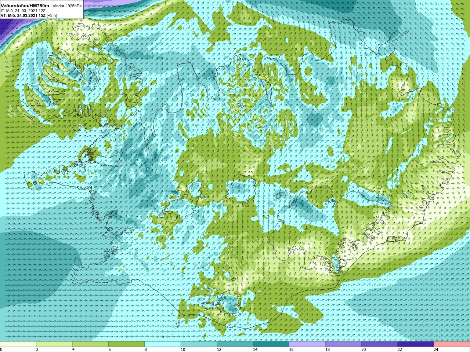This screenshot has width=470, height=352.
Task: Click the light purple 16–18 legend swatch
Action: pyautogui.click(x=307, y=344)
